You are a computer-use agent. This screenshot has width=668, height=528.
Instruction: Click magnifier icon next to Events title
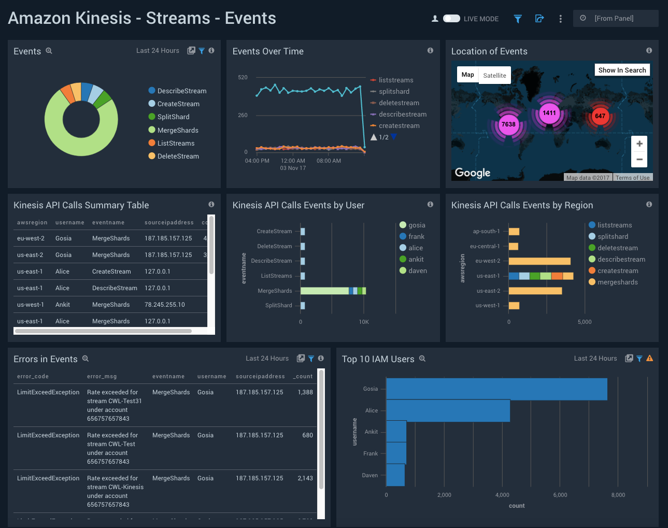49,51
